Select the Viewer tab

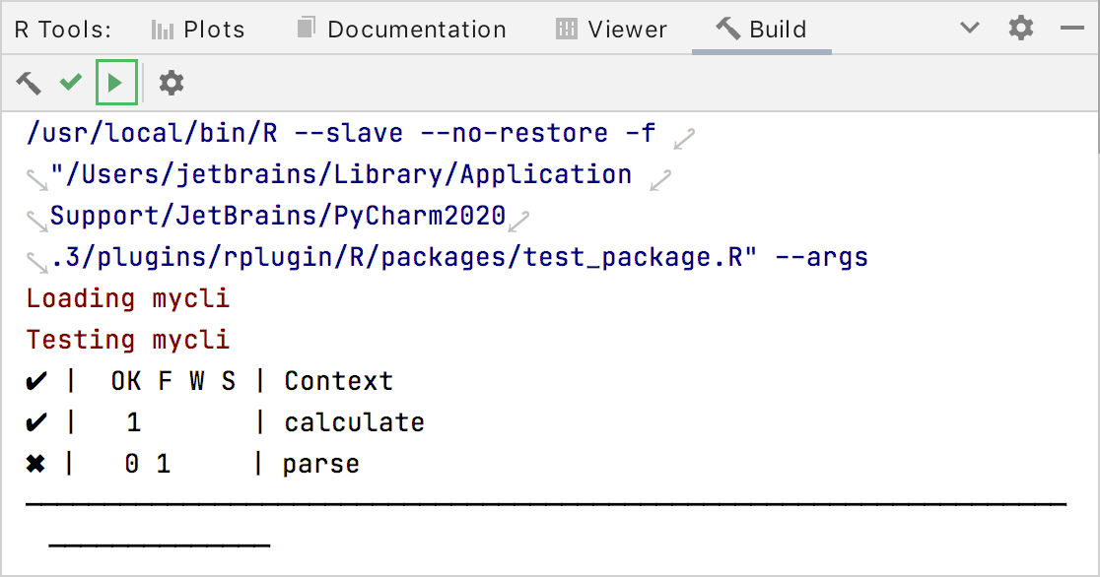tap(611, 30)
